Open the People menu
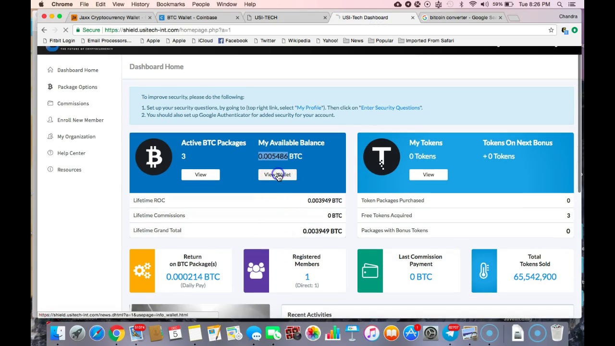Screen dimensions: 615x346 click(x=200, y=4)
